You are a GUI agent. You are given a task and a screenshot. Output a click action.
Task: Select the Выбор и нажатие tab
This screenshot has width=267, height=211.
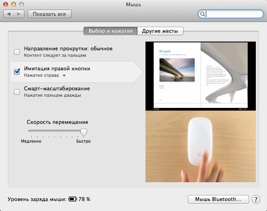click(x=110, y=31)
